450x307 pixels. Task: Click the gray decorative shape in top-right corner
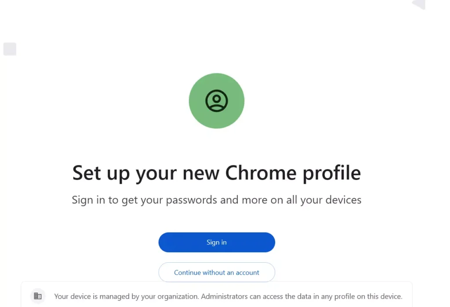tap(420, 4)
